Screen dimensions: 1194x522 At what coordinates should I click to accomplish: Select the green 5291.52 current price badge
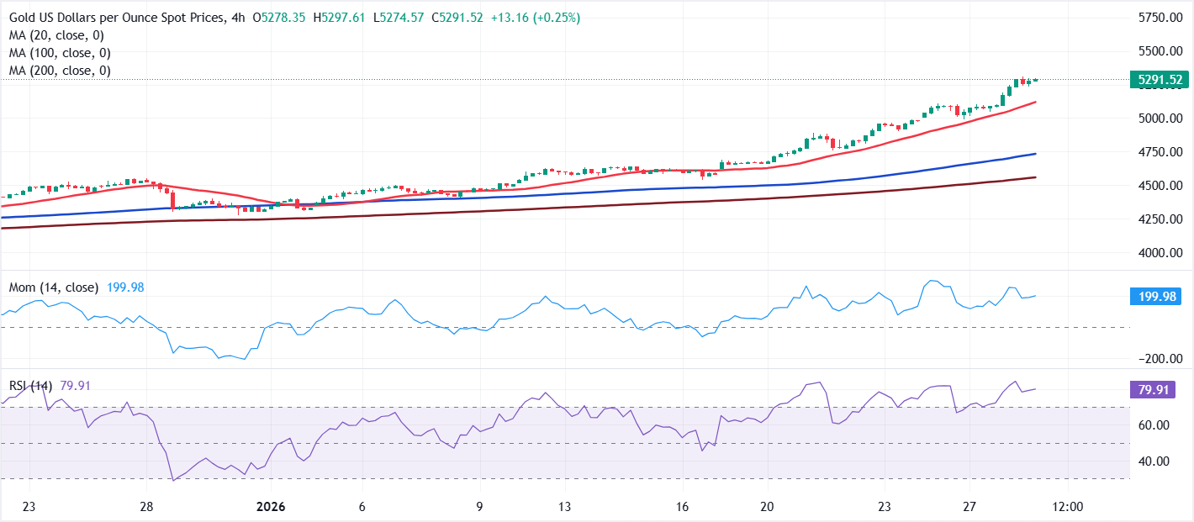tap(1161, 80)
